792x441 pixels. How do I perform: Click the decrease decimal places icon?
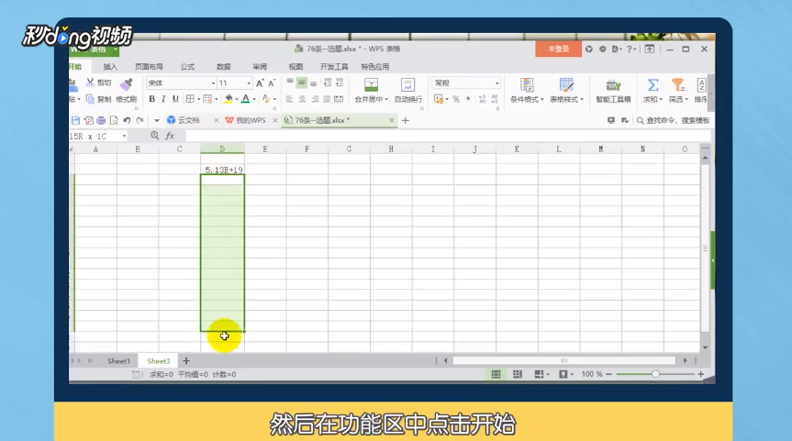pos(495,99)
